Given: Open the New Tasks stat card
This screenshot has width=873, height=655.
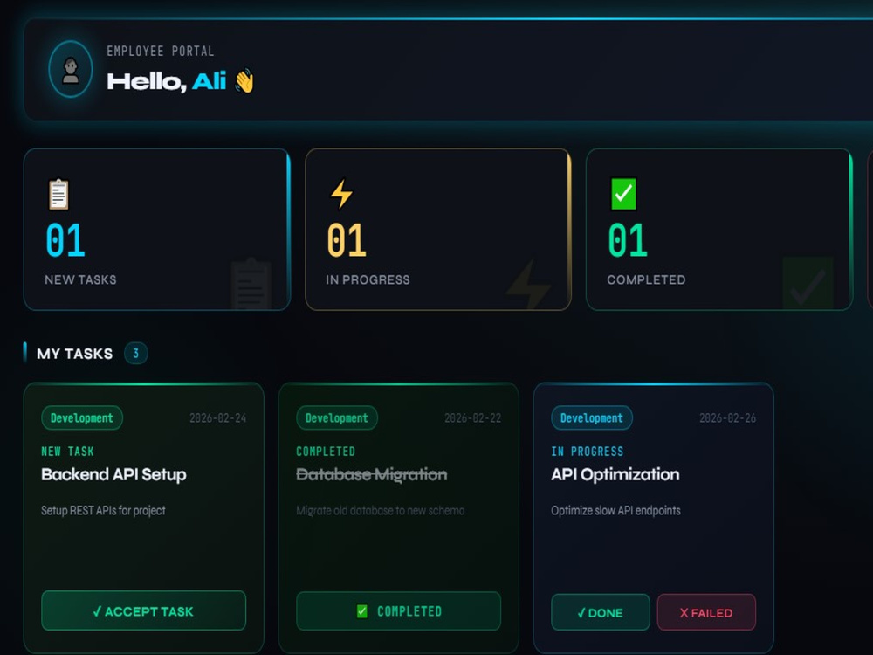Looking at the screenshot, I should pyautogui.click(x=157, y=230).
